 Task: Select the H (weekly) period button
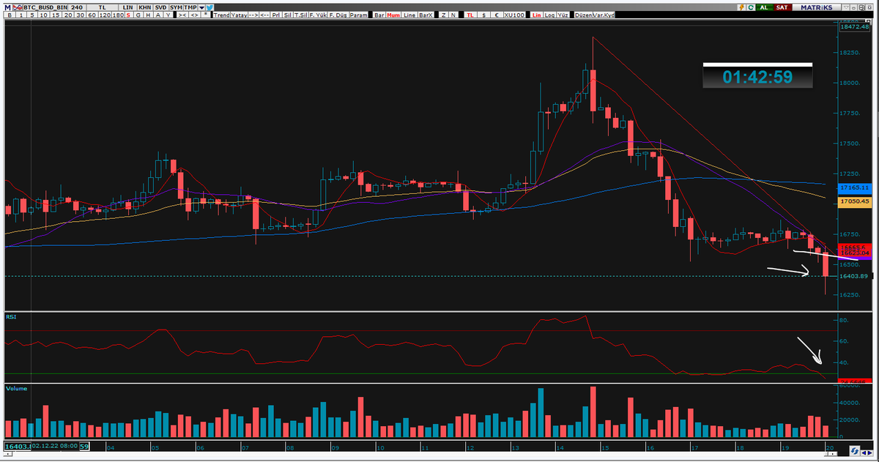(x=148, y=15)
